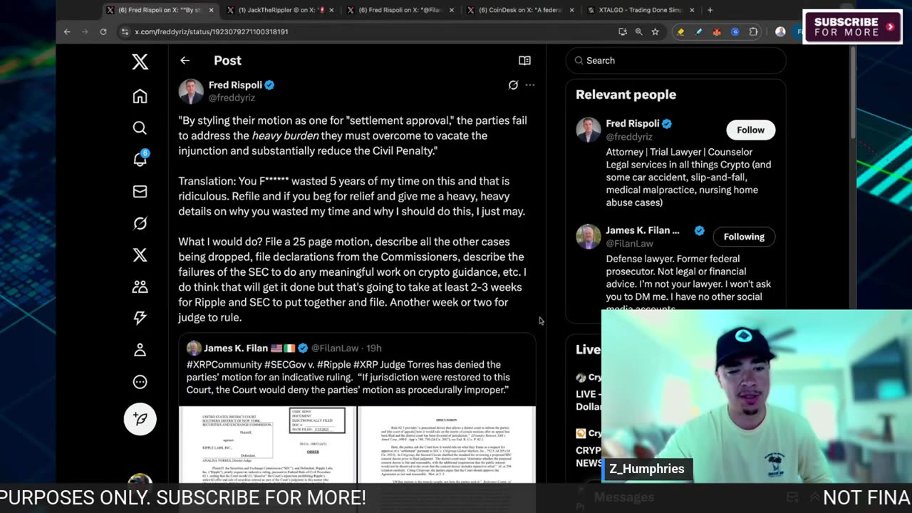Open site information icon left of URL
912x513 pixels.
(125, 31)
